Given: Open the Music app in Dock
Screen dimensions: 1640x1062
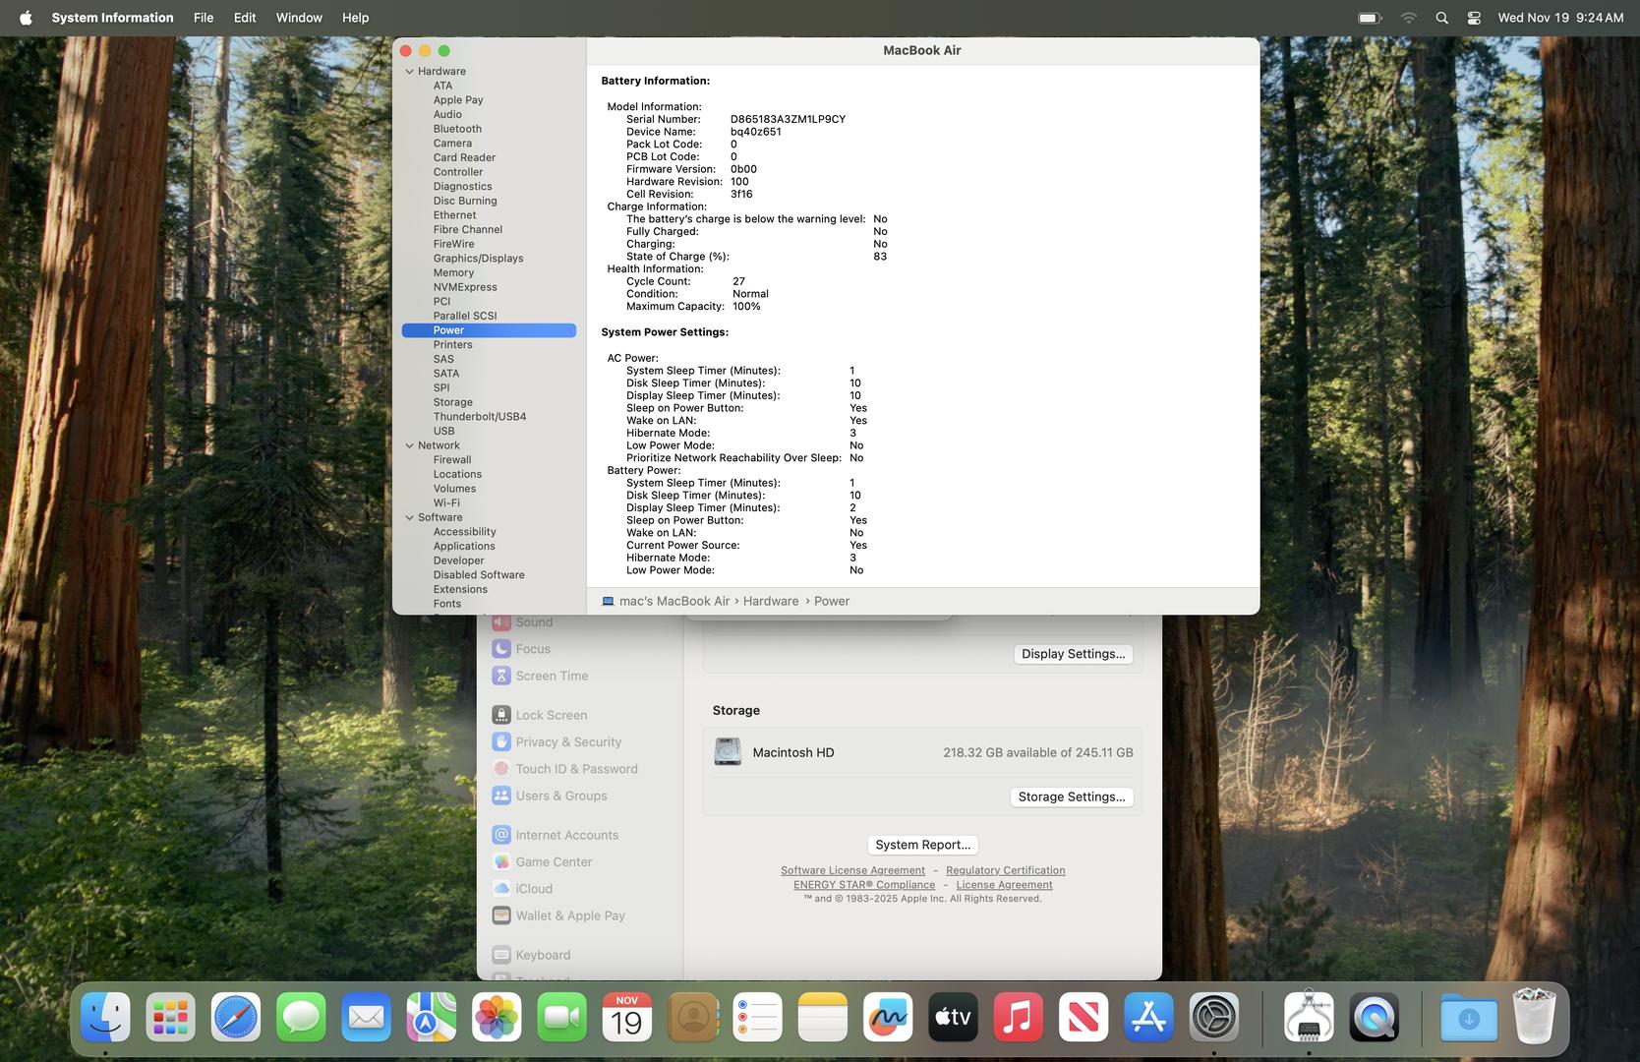Looking at the screenshot, I should click(x=1018, y=1018).
